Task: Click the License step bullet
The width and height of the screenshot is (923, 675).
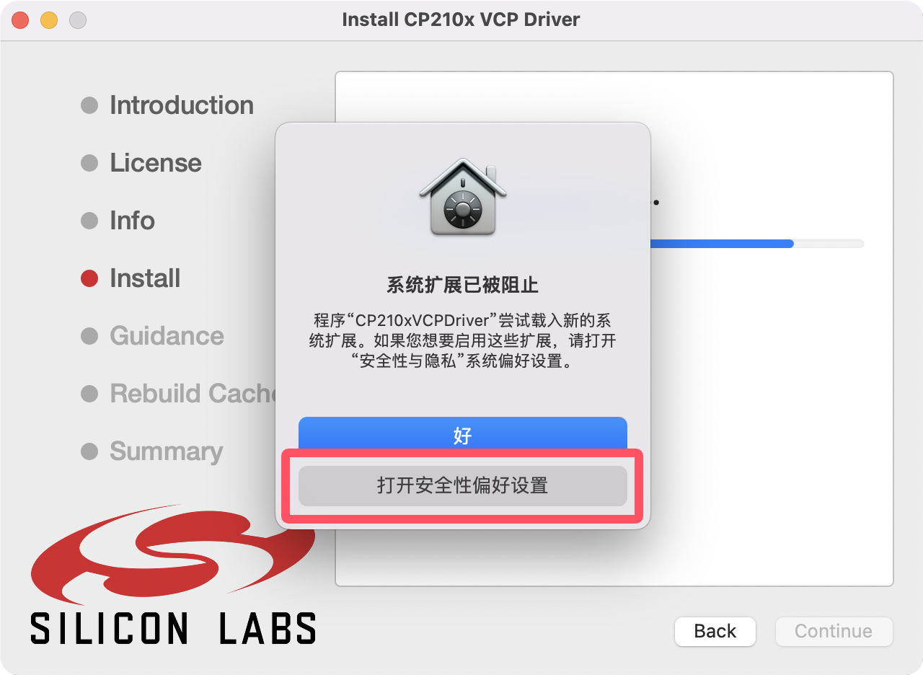Action: click(89, 163)
